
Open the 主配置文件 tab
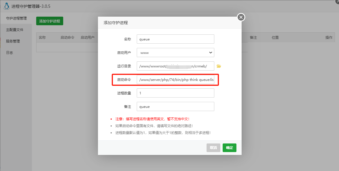pos(15,30)
